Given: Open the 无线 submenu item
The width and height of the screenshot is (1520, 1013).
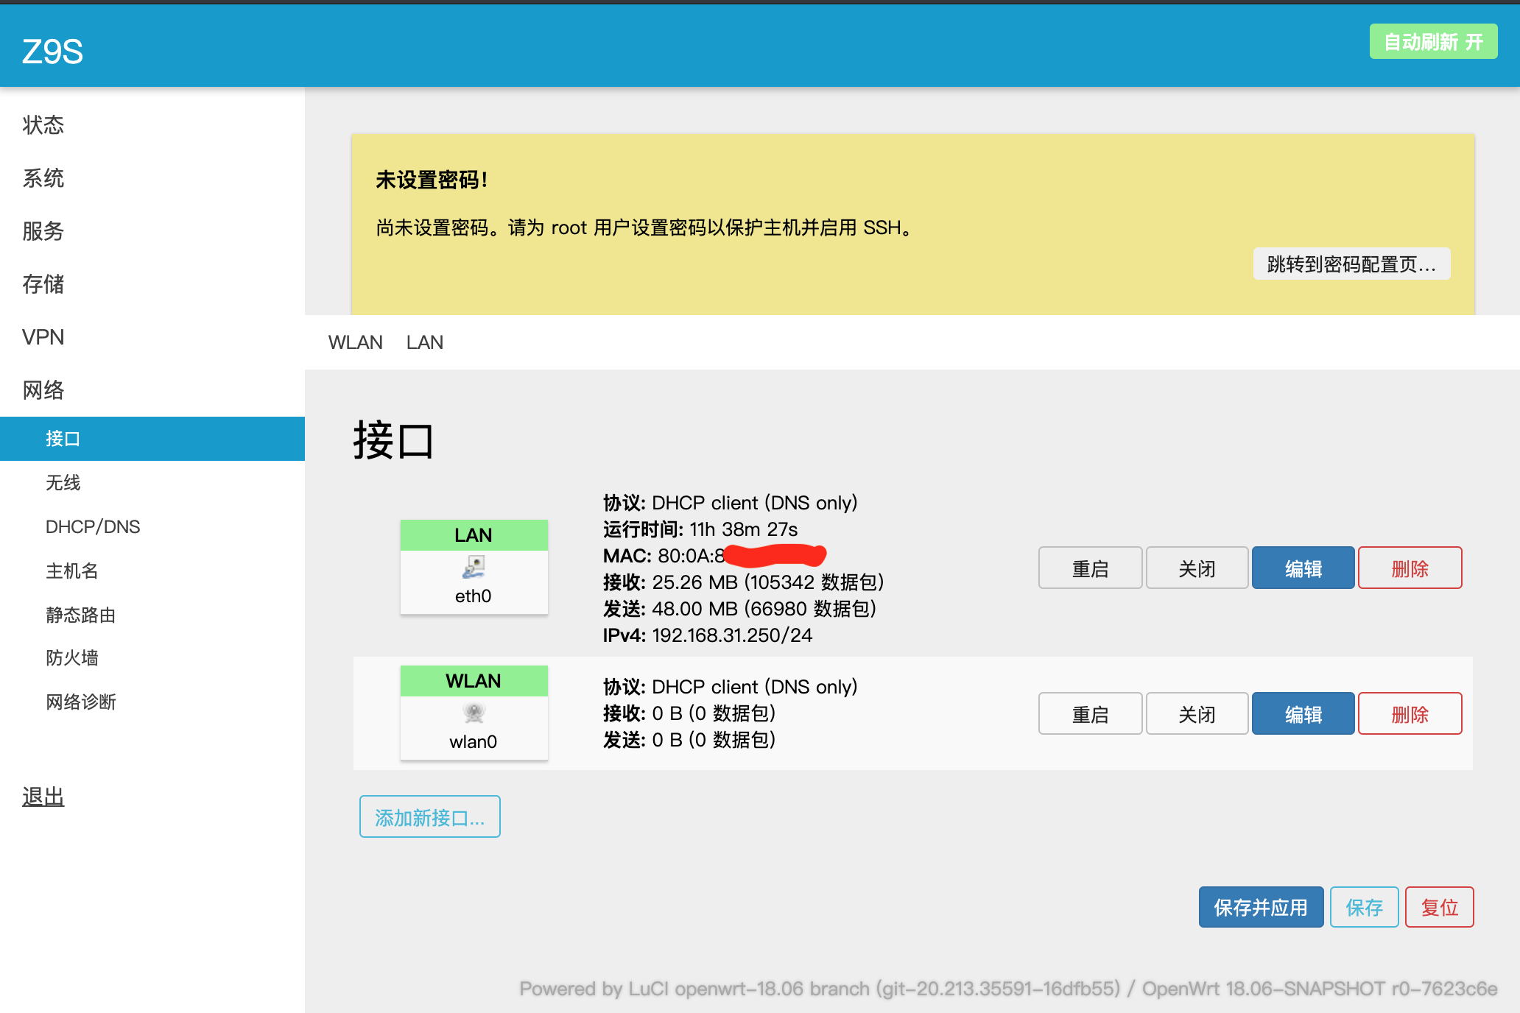Looking at the screenshot, I should [63, 483].
